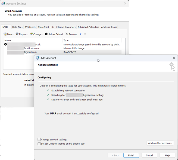The image size is (178, 160).
Task: Click Microsoft Exchange cell of outlook.com row
Action: pyautogui.click(x=74, y=48)
